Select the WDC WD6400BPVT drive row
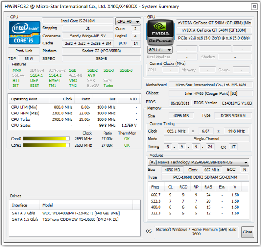 pyautogui.click(x=74, y=213)
